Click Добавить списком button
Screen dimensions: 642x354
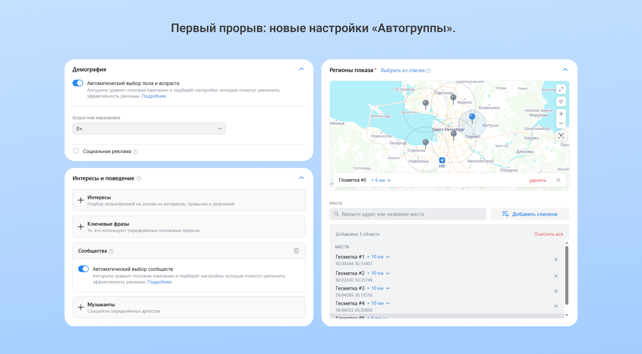coord(530,214)
